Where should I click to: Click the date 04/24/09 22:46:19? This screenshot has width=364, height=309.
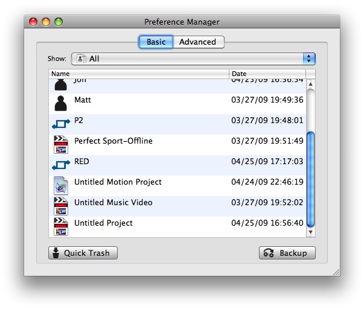point(267,182)
